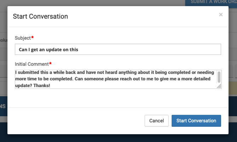Click the word 'Can' in the Subject field
This screenshot has width=237, height=142.
point(23,50)
